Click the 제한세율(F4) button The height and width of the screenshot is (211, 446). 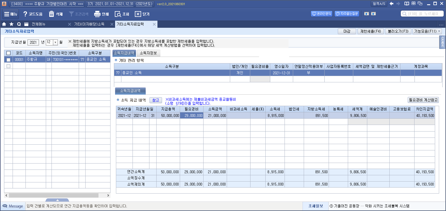tap(370, 31)
